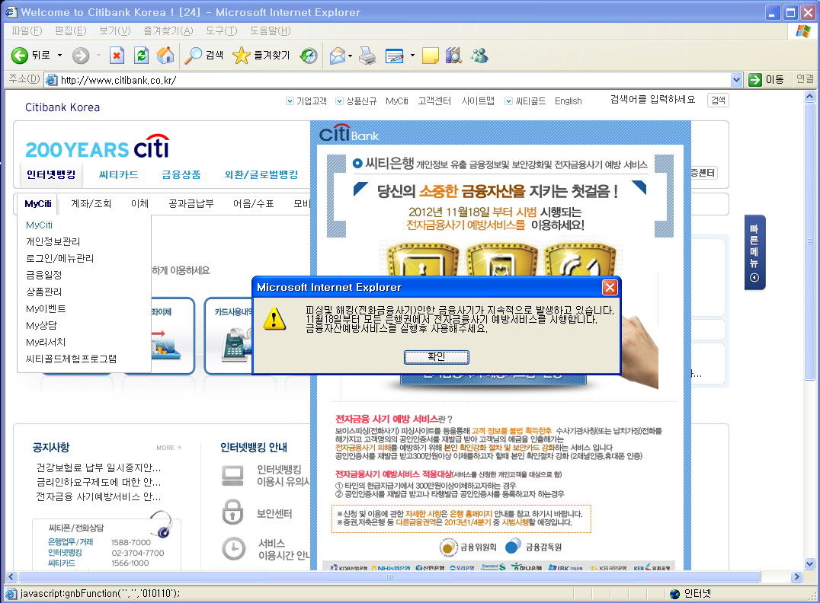
Task: Close the Microsoft Internet Explorer alert dialog
Action: click(610, 287)
